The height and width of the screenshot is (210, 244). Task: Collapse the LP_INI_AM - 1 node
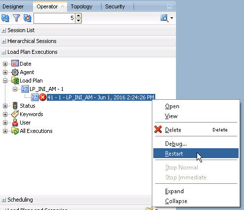coord(15,89)
